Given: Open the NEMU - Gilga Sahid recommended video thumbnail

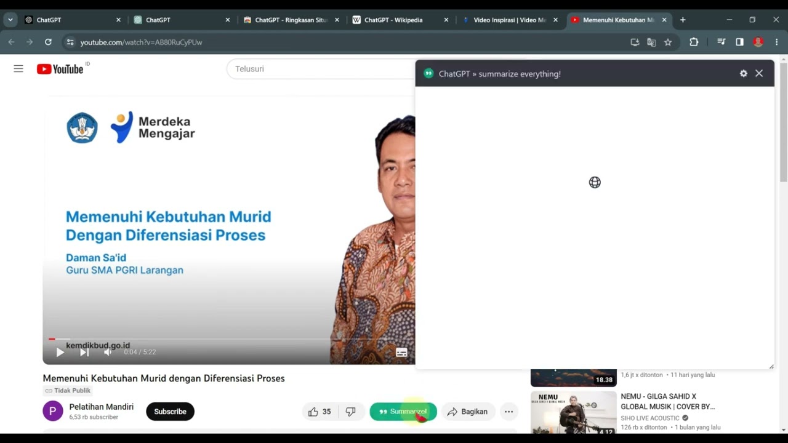Looking at the screenshot, I should pos(573,412).
